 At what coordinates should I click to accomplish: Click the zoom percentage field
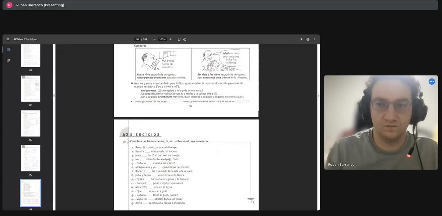point(162,39)
